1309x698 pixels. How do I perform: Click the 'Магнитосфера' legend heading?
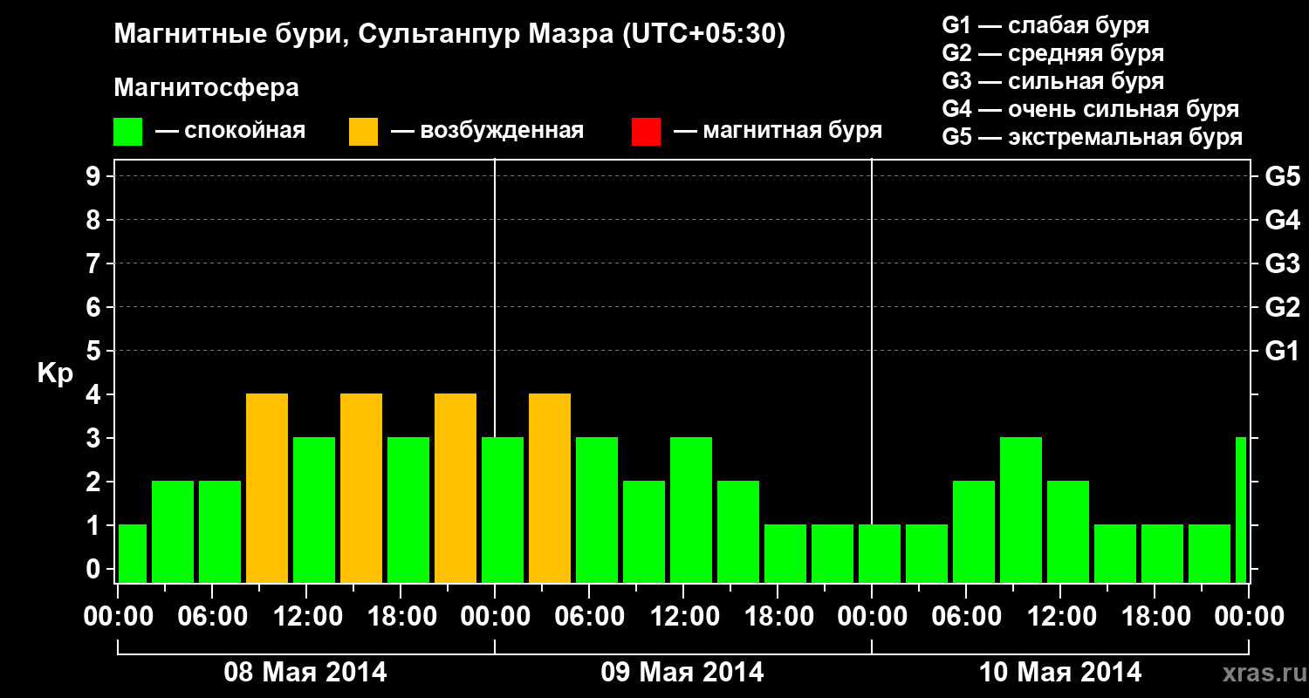coord(207,88)
